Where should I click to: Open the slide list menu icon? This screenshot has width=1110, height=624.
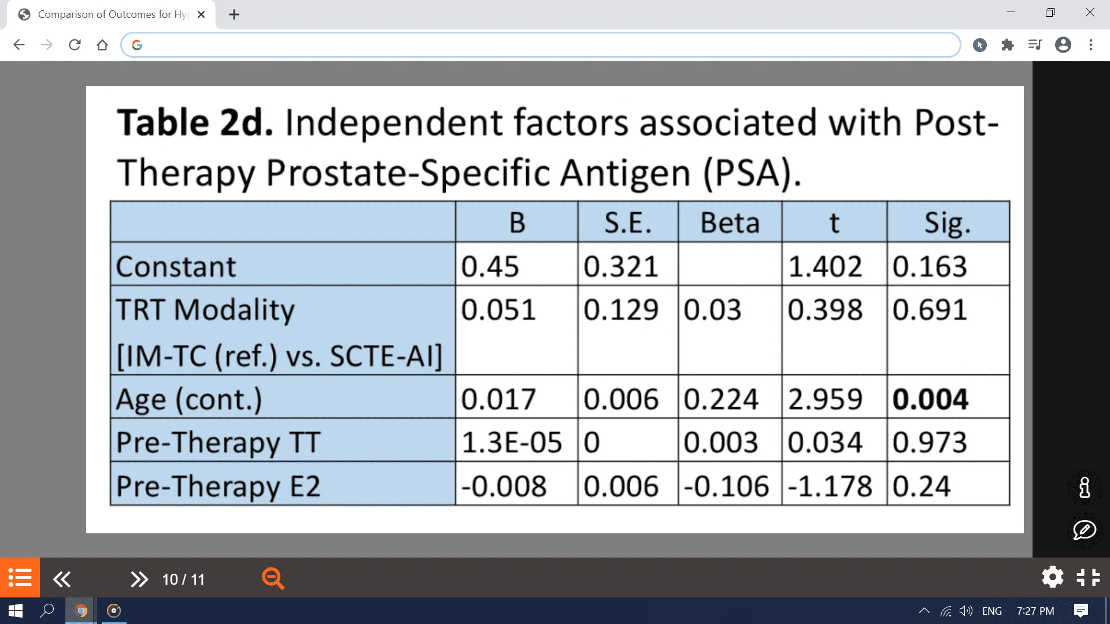(x=20, y=577)
